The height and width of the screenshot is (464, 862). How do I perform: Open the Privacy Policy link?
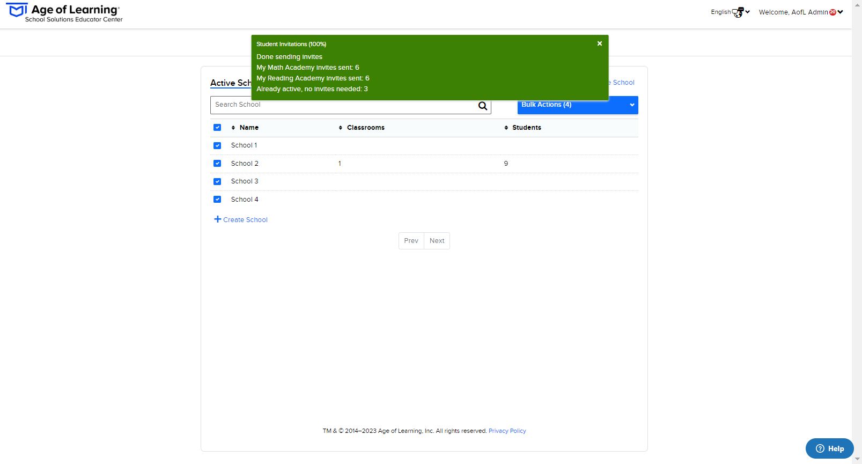507,431
